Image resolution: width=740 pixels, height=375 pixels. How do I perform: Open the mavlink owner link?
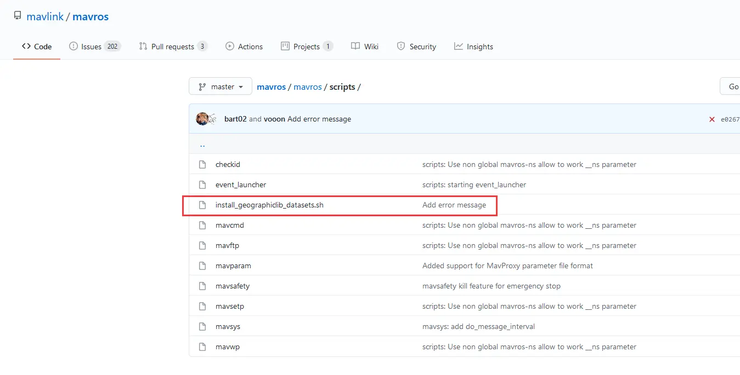tap(45, 16)
